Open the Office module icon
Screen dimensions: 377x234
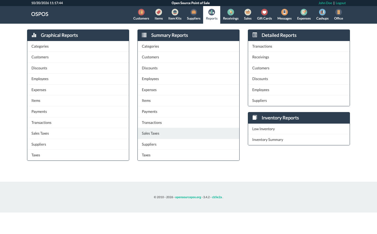click(339, 12)
